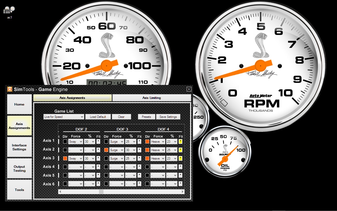Expand Axis 3 DOF 3 Surge force dropdown

tap(117, 159)
